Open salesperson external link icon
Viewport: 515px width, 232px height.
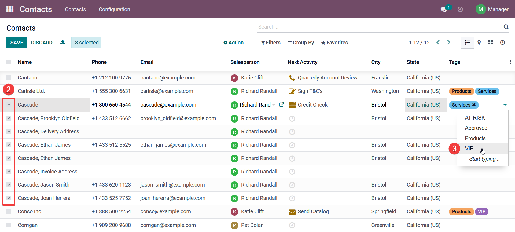click(x=282, y=105)
